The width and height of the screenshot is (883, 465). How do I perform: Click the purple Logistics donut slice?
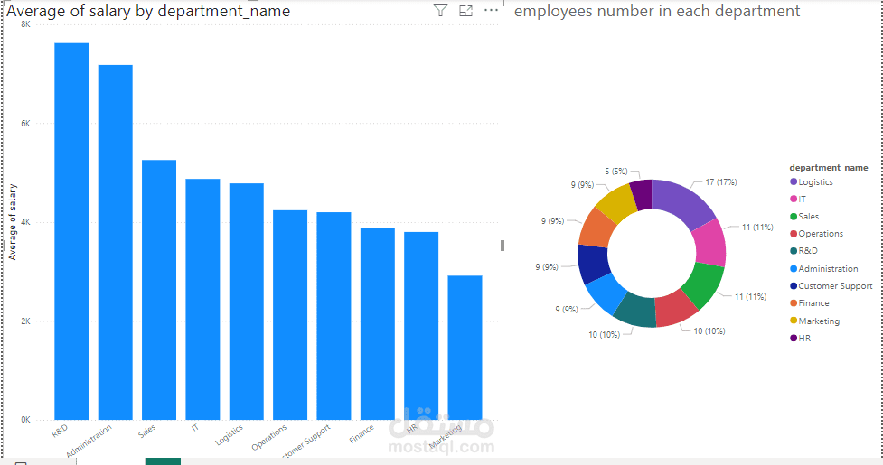pyautogui.click(x=685, y=202)
